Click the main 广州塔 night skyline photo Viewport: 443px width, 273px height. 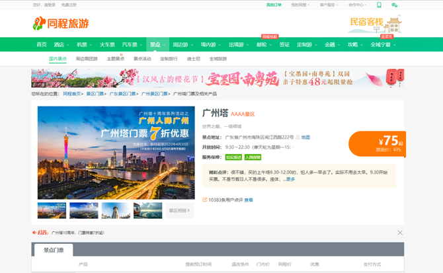pos(116,153)
